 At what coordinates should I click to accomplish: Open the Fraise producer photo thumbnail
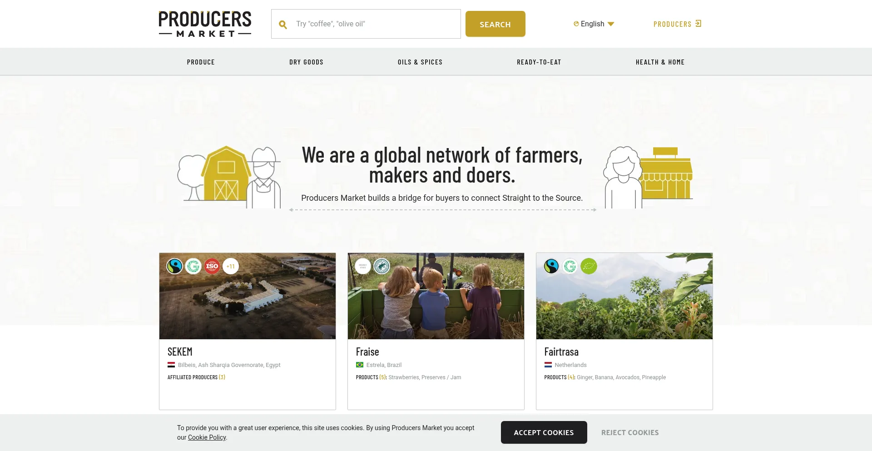[x=436, y=296]
